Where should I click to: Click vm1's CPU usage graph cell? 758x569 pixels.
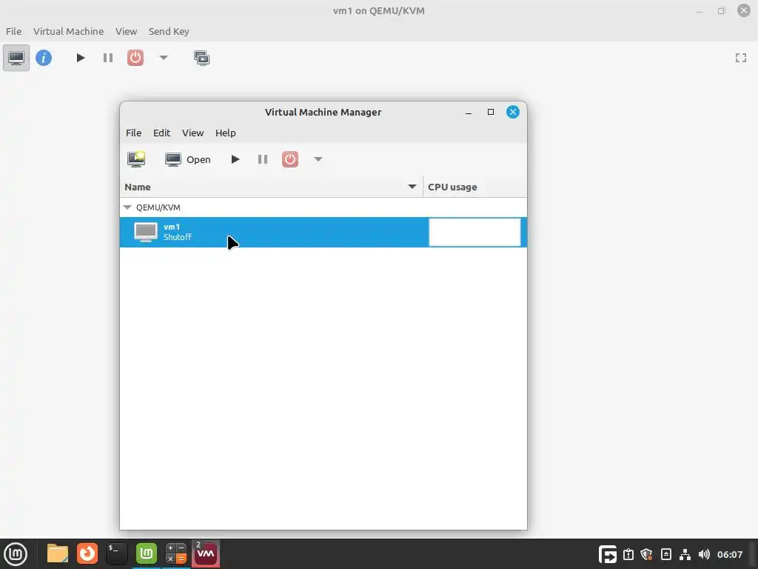point(474,232)
